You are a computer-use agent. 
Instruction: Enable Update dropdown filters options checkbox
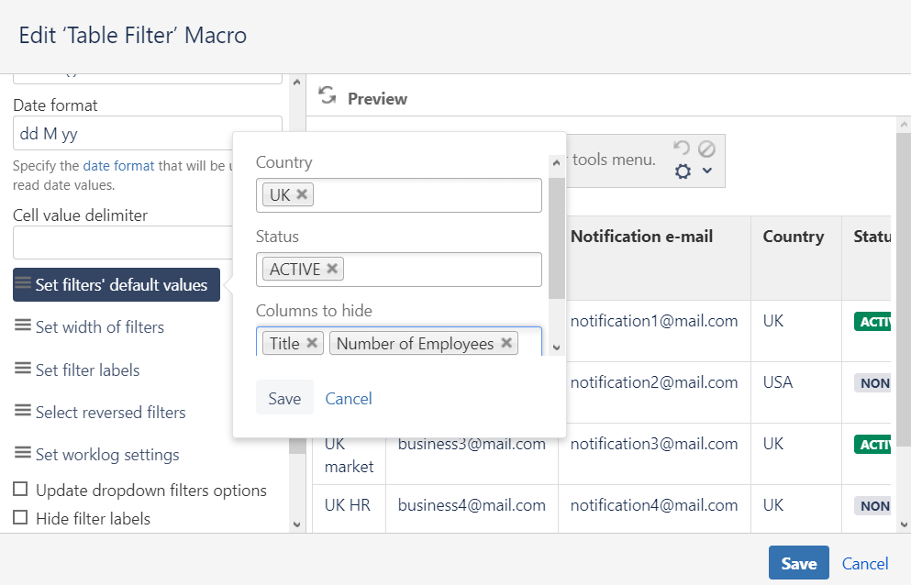coord(20,489)
